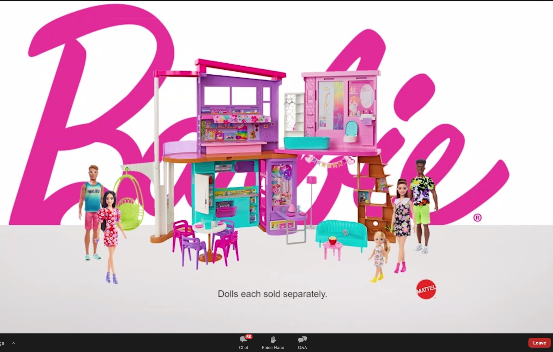The image size is (553, 352).
Task: Click the red Mattel logo
Action: point(426,290)
